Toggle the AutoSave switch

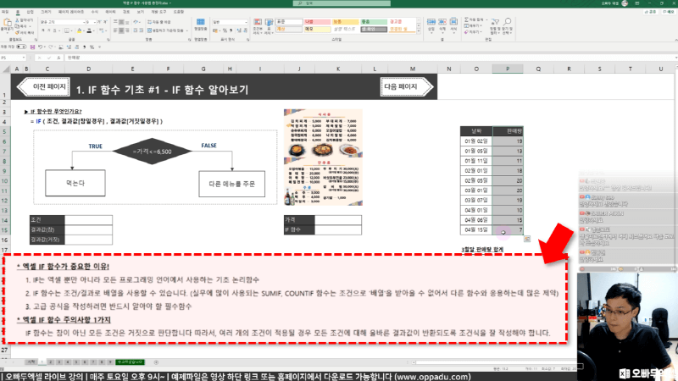[x=20, y=47]
